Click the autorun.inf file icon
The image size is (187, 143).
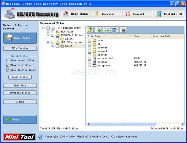click(94, 58)
